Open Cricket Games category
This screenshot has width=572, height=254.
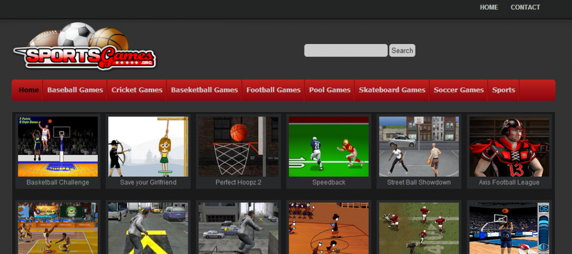pyautogui.click(x=137, y=90)
